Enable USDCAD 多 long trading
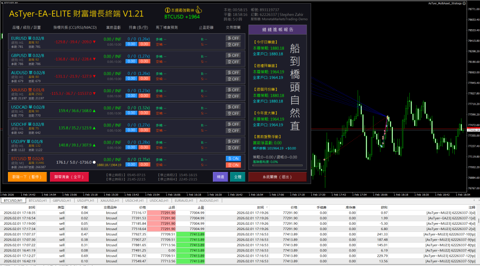Screen dimensions: 480x266 click(233, 107)
